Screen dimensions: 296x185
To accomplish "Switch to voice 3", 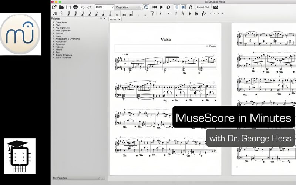I will [x=218, y=13].
